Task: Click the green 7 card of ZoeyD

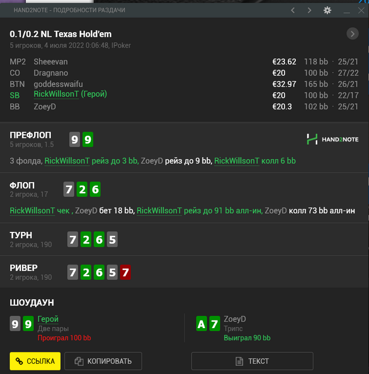Action: (215, 324)
